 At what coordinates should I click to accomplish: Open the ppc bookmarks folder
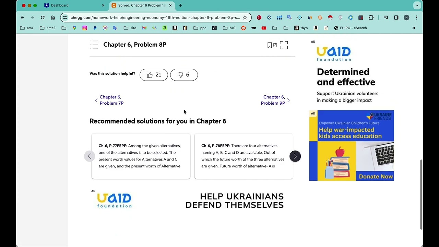click(x=200, y=28)
